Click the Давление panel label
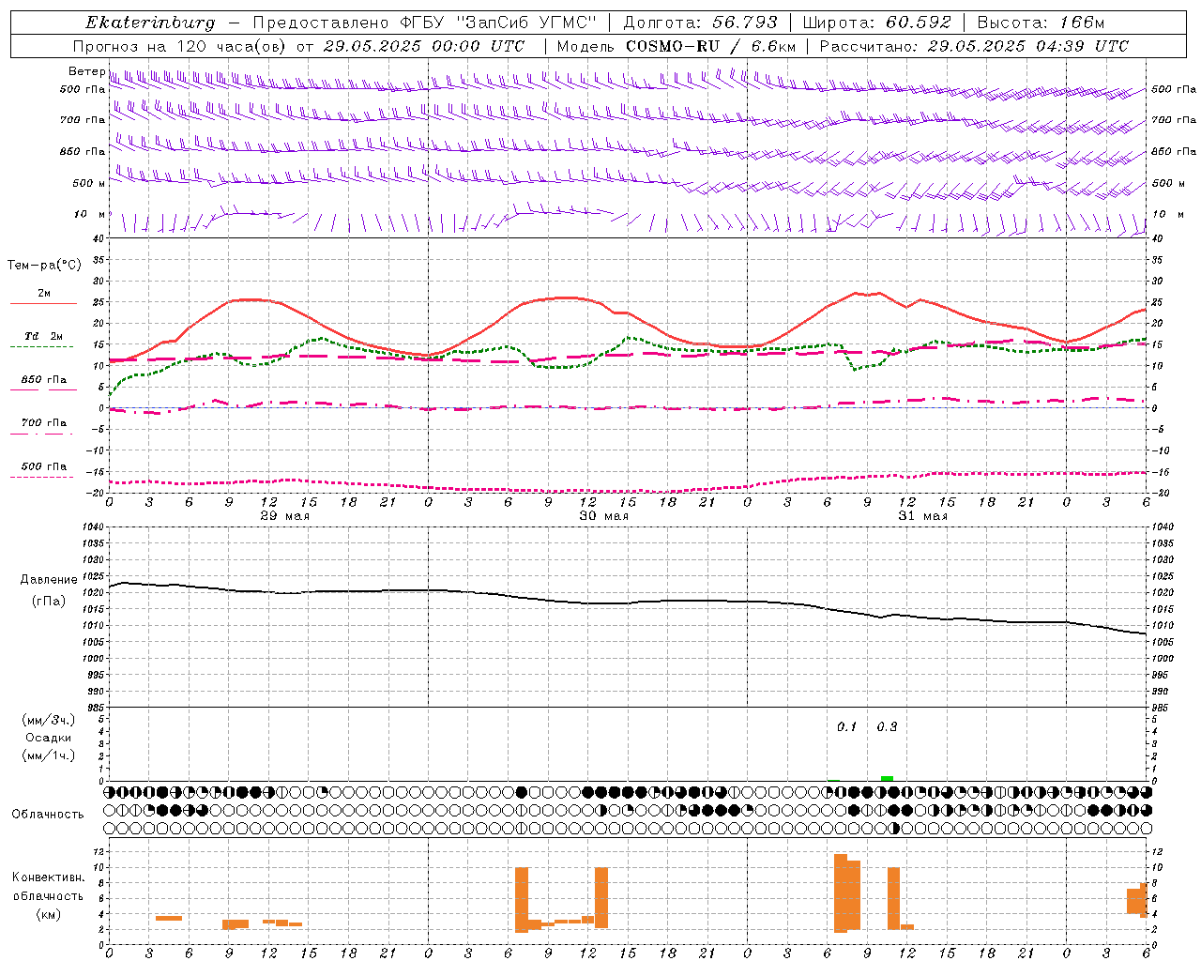This screenshot has height=961, width=1201. point(49,580)
